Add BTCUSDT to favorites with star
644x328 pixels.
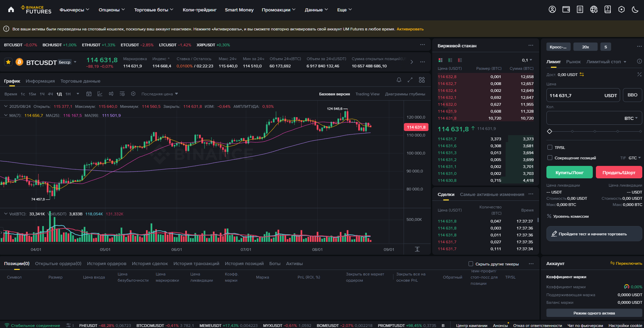click(x=8, y=62)
